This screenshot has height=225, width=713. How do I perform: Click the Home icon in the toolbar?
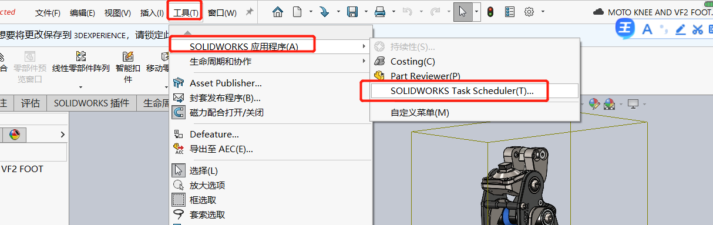pos(278,12)
